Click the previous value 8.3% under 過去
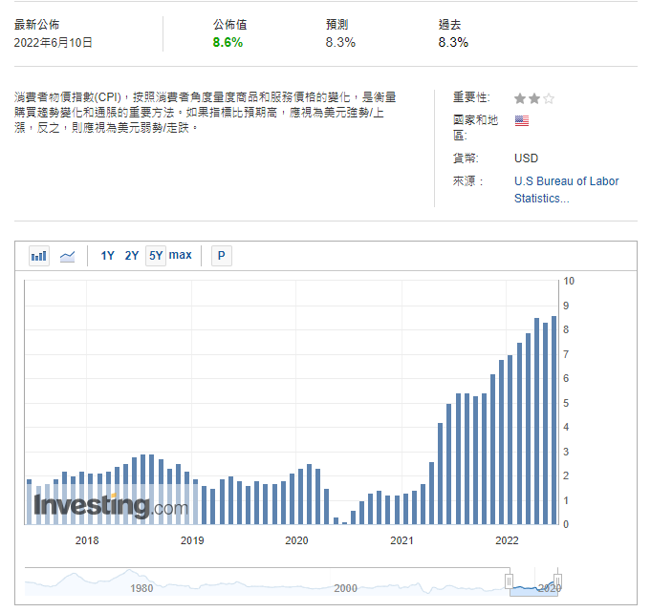Viewport: 651px width, 612px height. (453, 42)
